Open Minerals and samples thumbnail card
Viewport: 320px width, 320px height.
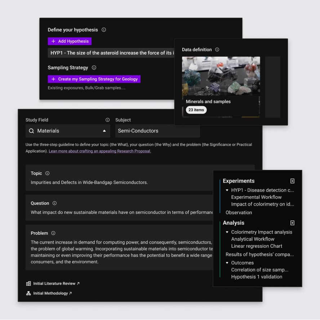pos(221,86)
